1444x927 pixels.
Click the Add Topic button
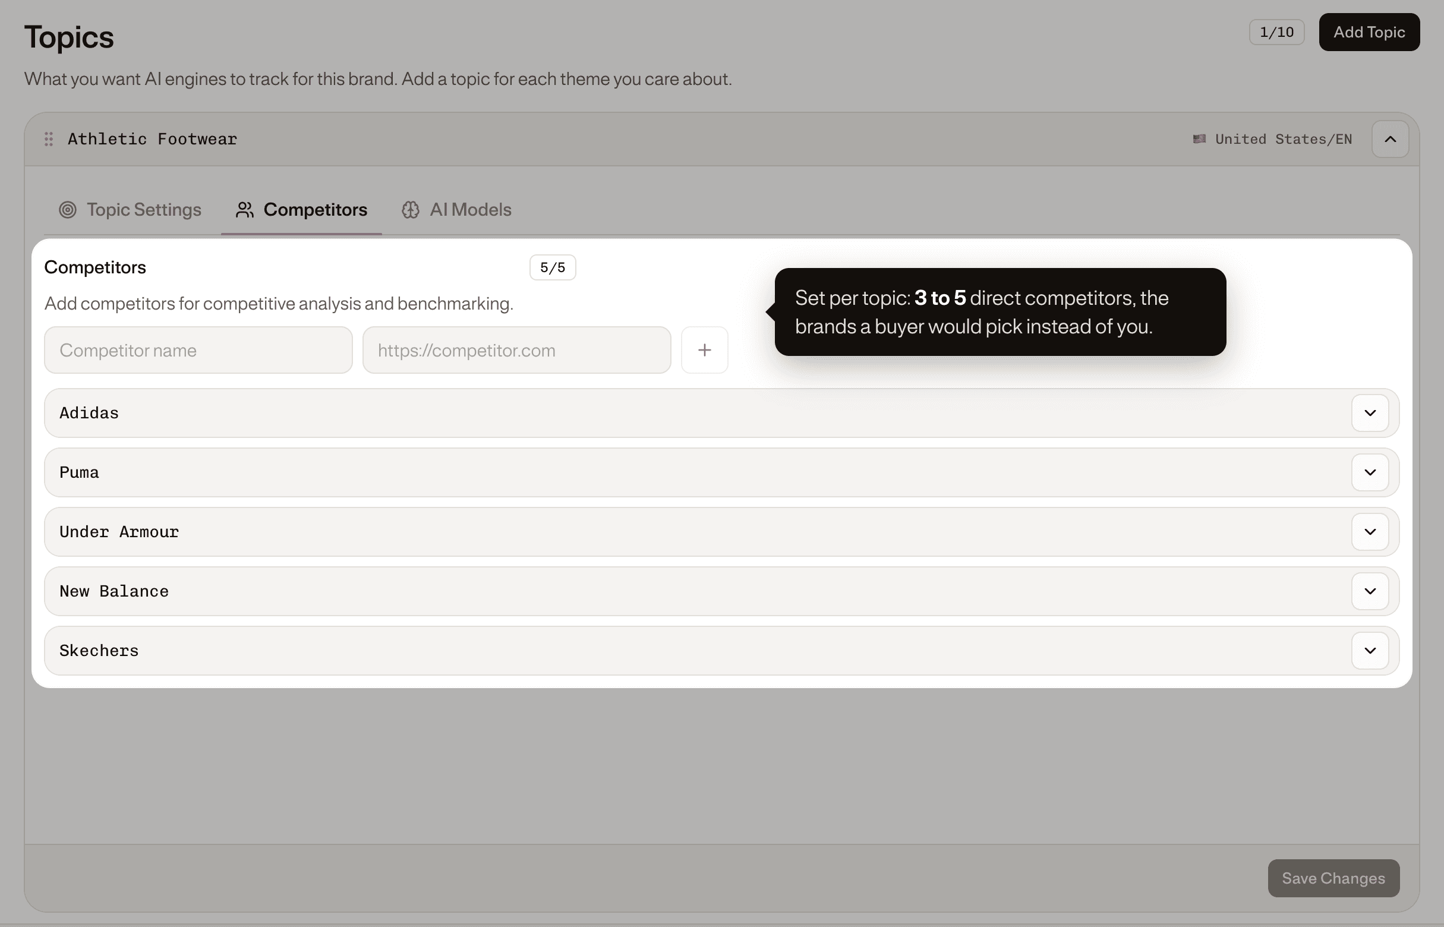coord(1369,32)
